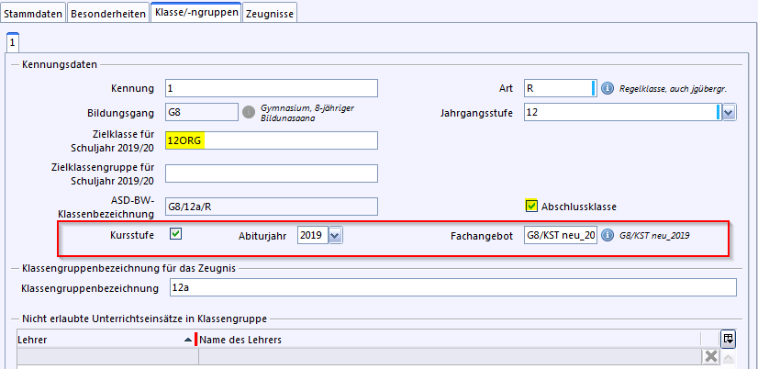The height and width of the screenshot is (369, 758).
Task: Select the sub-tab labeled 1
Action: click(x=12, y=42)
